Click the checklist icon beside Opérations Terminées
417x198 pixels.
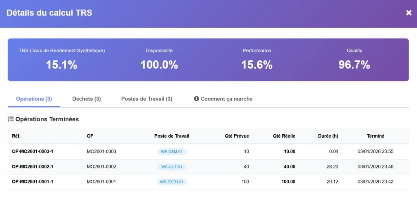pyautogui.click(x=11, y=119)
